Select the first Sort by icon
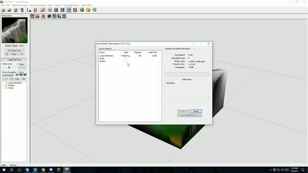This screenshot has width=308, height=173. tap(17, 75)
